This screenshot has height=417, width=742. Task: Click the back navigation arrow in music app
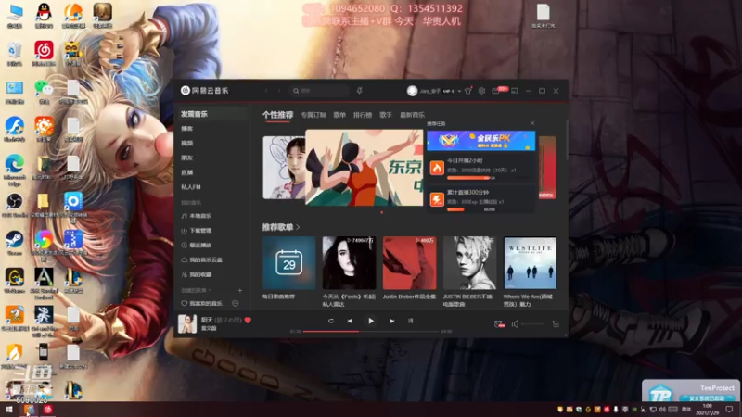point(266,90)
